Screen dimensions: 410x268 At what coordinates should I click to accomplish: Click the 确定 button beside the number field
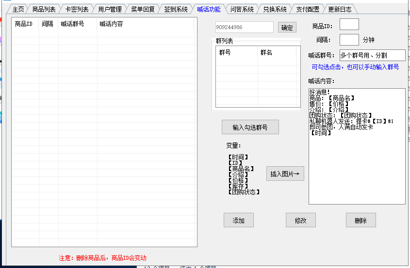[287, 28]
